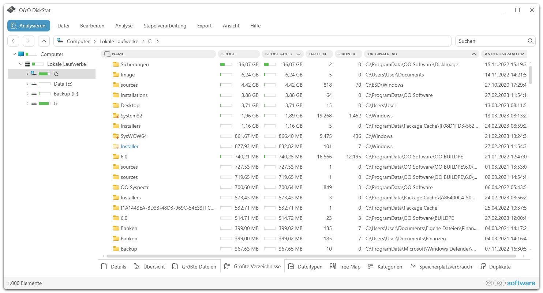543x293 pixels.
Task: Switch to the Speicherplatzverbrauch tab
Action: [441, 267]
